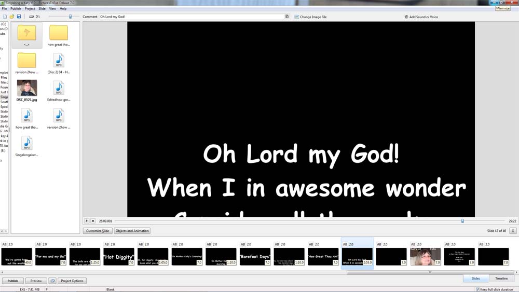Click the AB transition icon on selected slide

click(x=345, y=244)
